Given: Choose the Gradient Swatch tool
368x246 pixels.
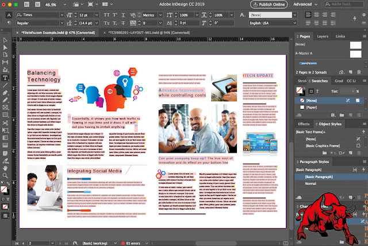Looking at the screenshot, I should click(x=5, y=138).
